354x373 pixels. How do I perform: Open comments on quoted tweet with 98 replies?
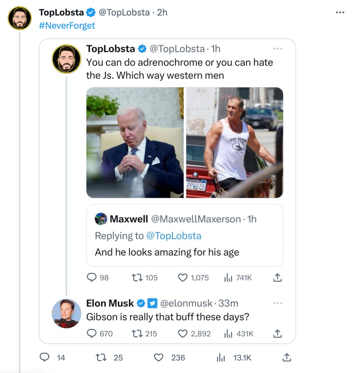click(x=92, y=278)
